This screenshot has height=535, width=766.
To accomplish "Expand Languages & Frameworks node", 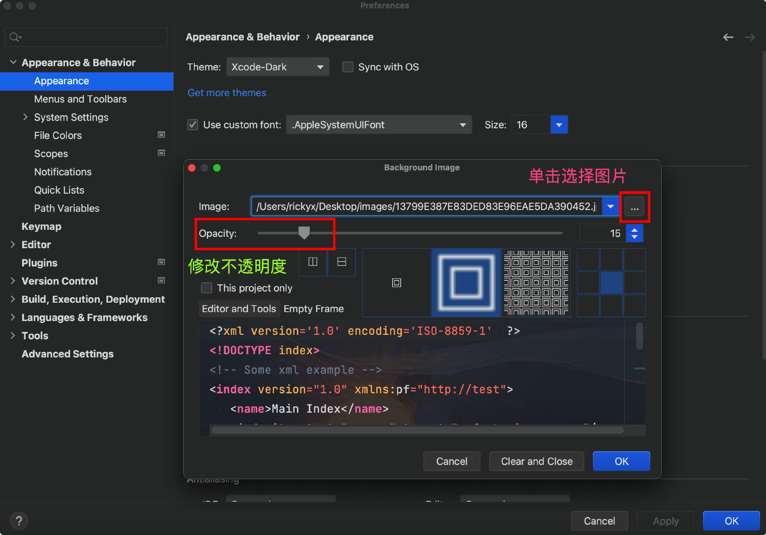I will click(13, 318).
